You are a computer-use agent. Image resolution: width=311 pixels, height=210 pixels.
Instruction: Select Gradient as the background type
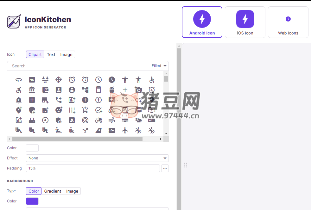[53, 191]
